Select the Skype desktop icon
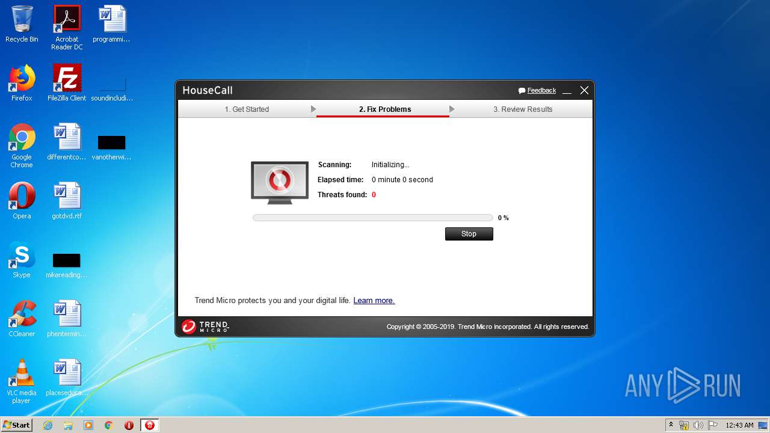This screenshot has height=433, width=770. tap(22, 260)
